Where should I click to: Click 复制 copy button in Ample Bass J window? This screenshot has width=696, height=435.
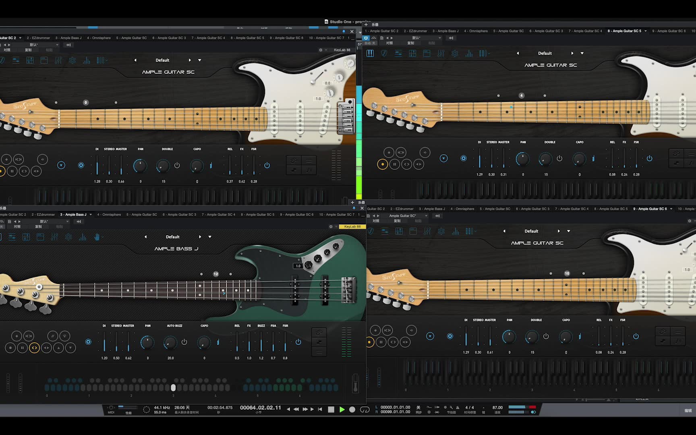38,226
